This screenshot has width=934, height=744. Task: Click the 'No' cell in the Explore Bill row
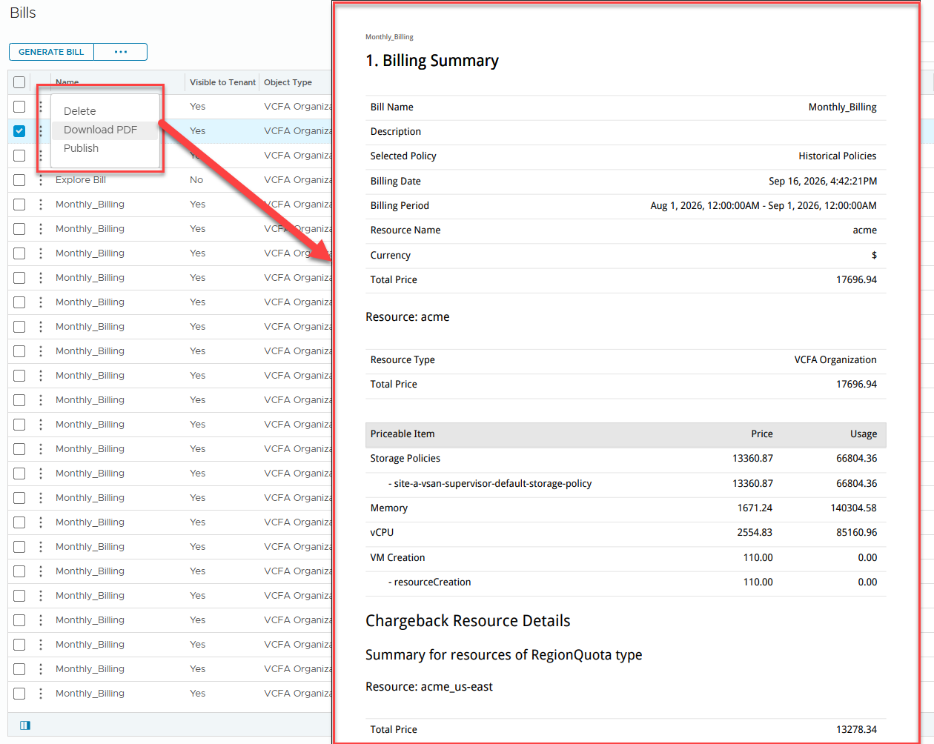196,180
